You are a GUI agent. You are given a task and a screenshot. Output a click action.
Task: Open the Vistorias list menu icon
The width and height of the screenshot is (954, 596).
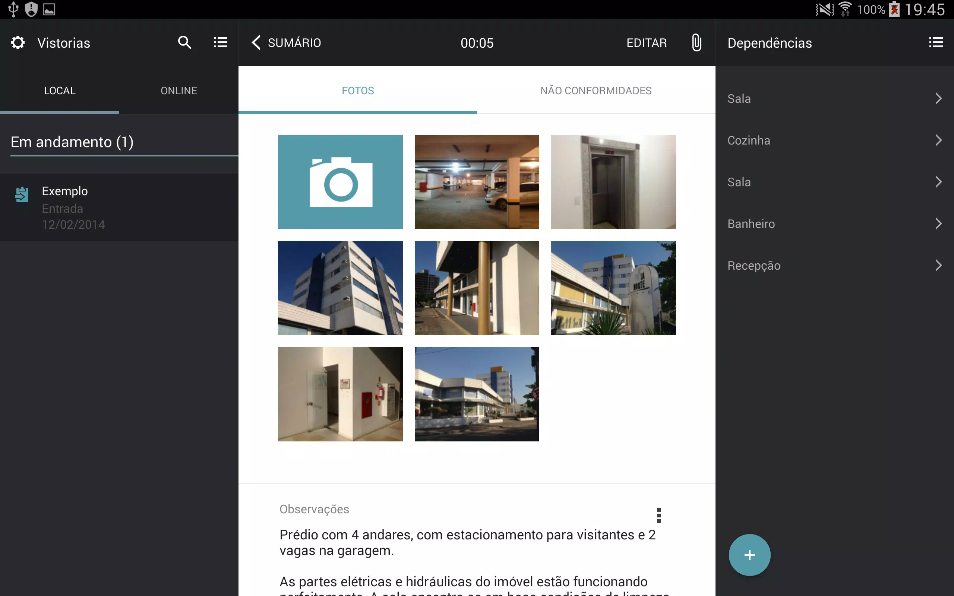coord(220,42)
